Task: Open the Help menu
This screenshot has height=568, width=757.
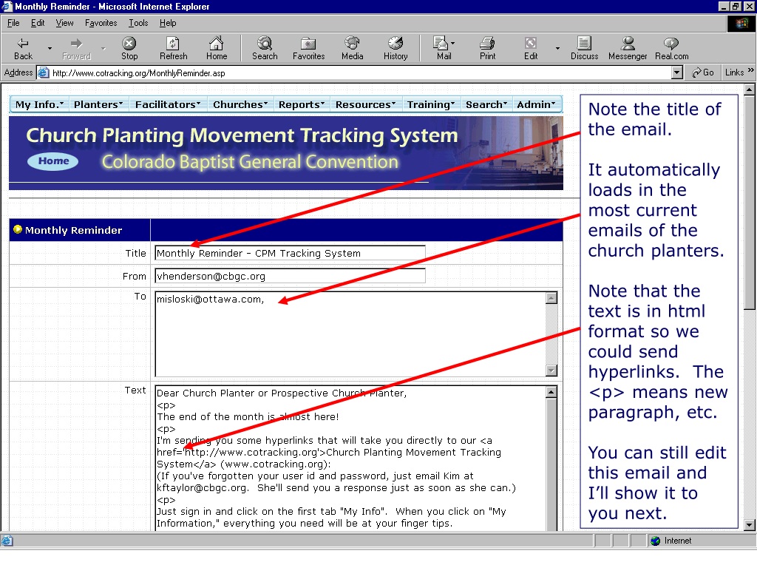Action: (168, 23)
